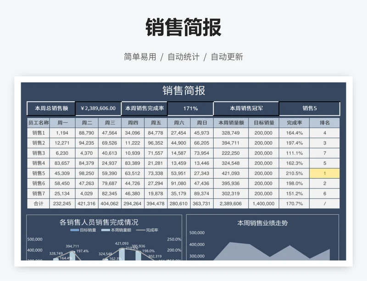Select totals cell with value 1,400,000
Viewport: 367px width, 281px height.
tap(263, 204)
